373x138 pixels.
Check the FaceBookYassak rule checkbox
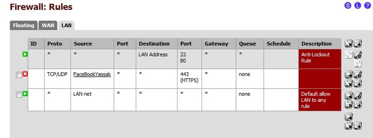(19, 75)
